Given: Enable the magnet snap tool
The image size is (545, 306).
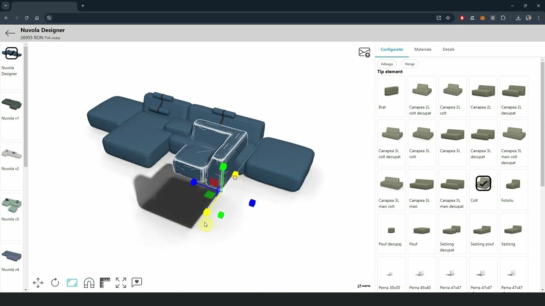Looking at the screenshot, I should click(89, 283).
